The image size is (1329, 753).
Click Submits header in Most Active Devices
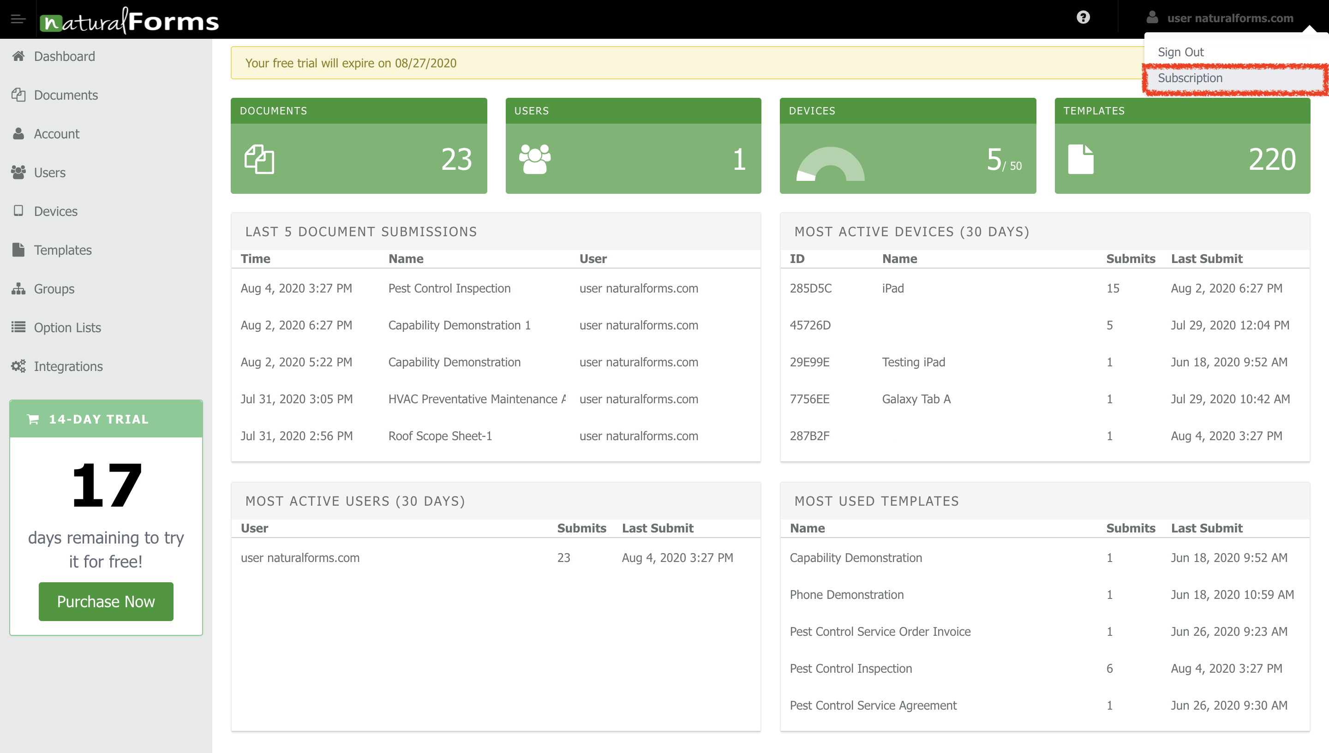pos(1131,258)
